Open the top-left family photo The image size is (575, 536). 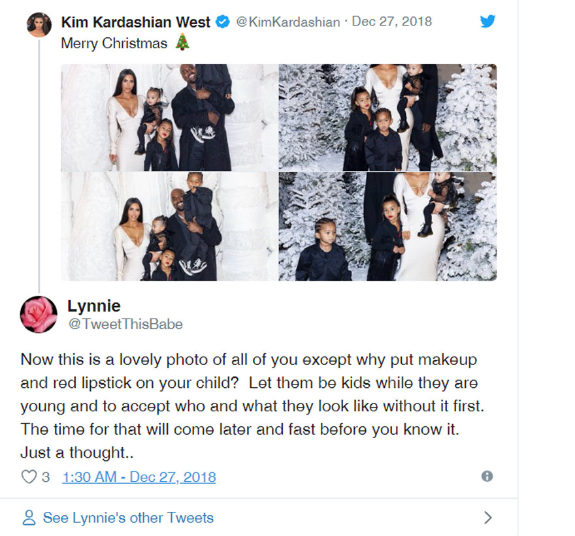[x=169, y=118]
